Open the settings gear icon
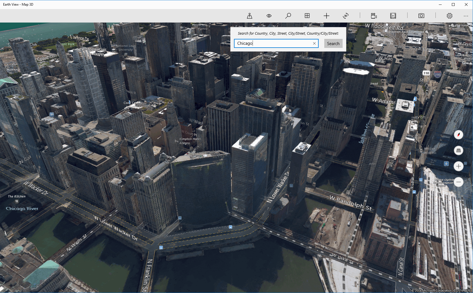This screenshot has height=293, width=473. [x=449, y=16]
